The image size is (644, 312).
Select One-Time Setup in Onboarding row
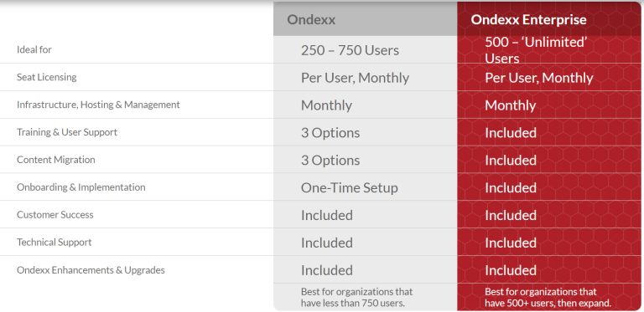[x=349, y=187]
